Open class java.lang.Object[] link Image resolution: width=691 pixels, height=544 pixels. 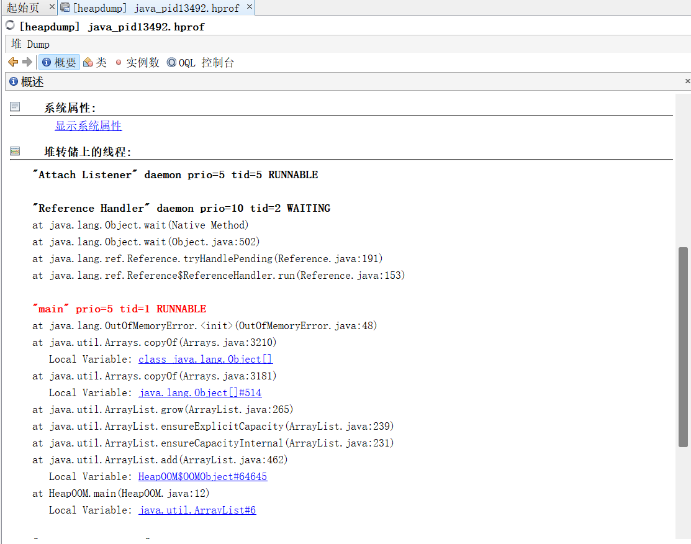pyautogui.click(x=205, y=360)
